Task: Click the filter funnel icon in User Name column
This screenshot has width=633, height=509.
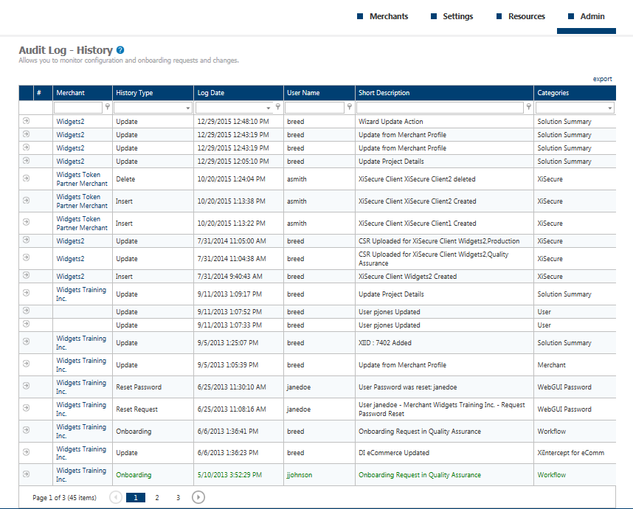Action: coord(348,107)
